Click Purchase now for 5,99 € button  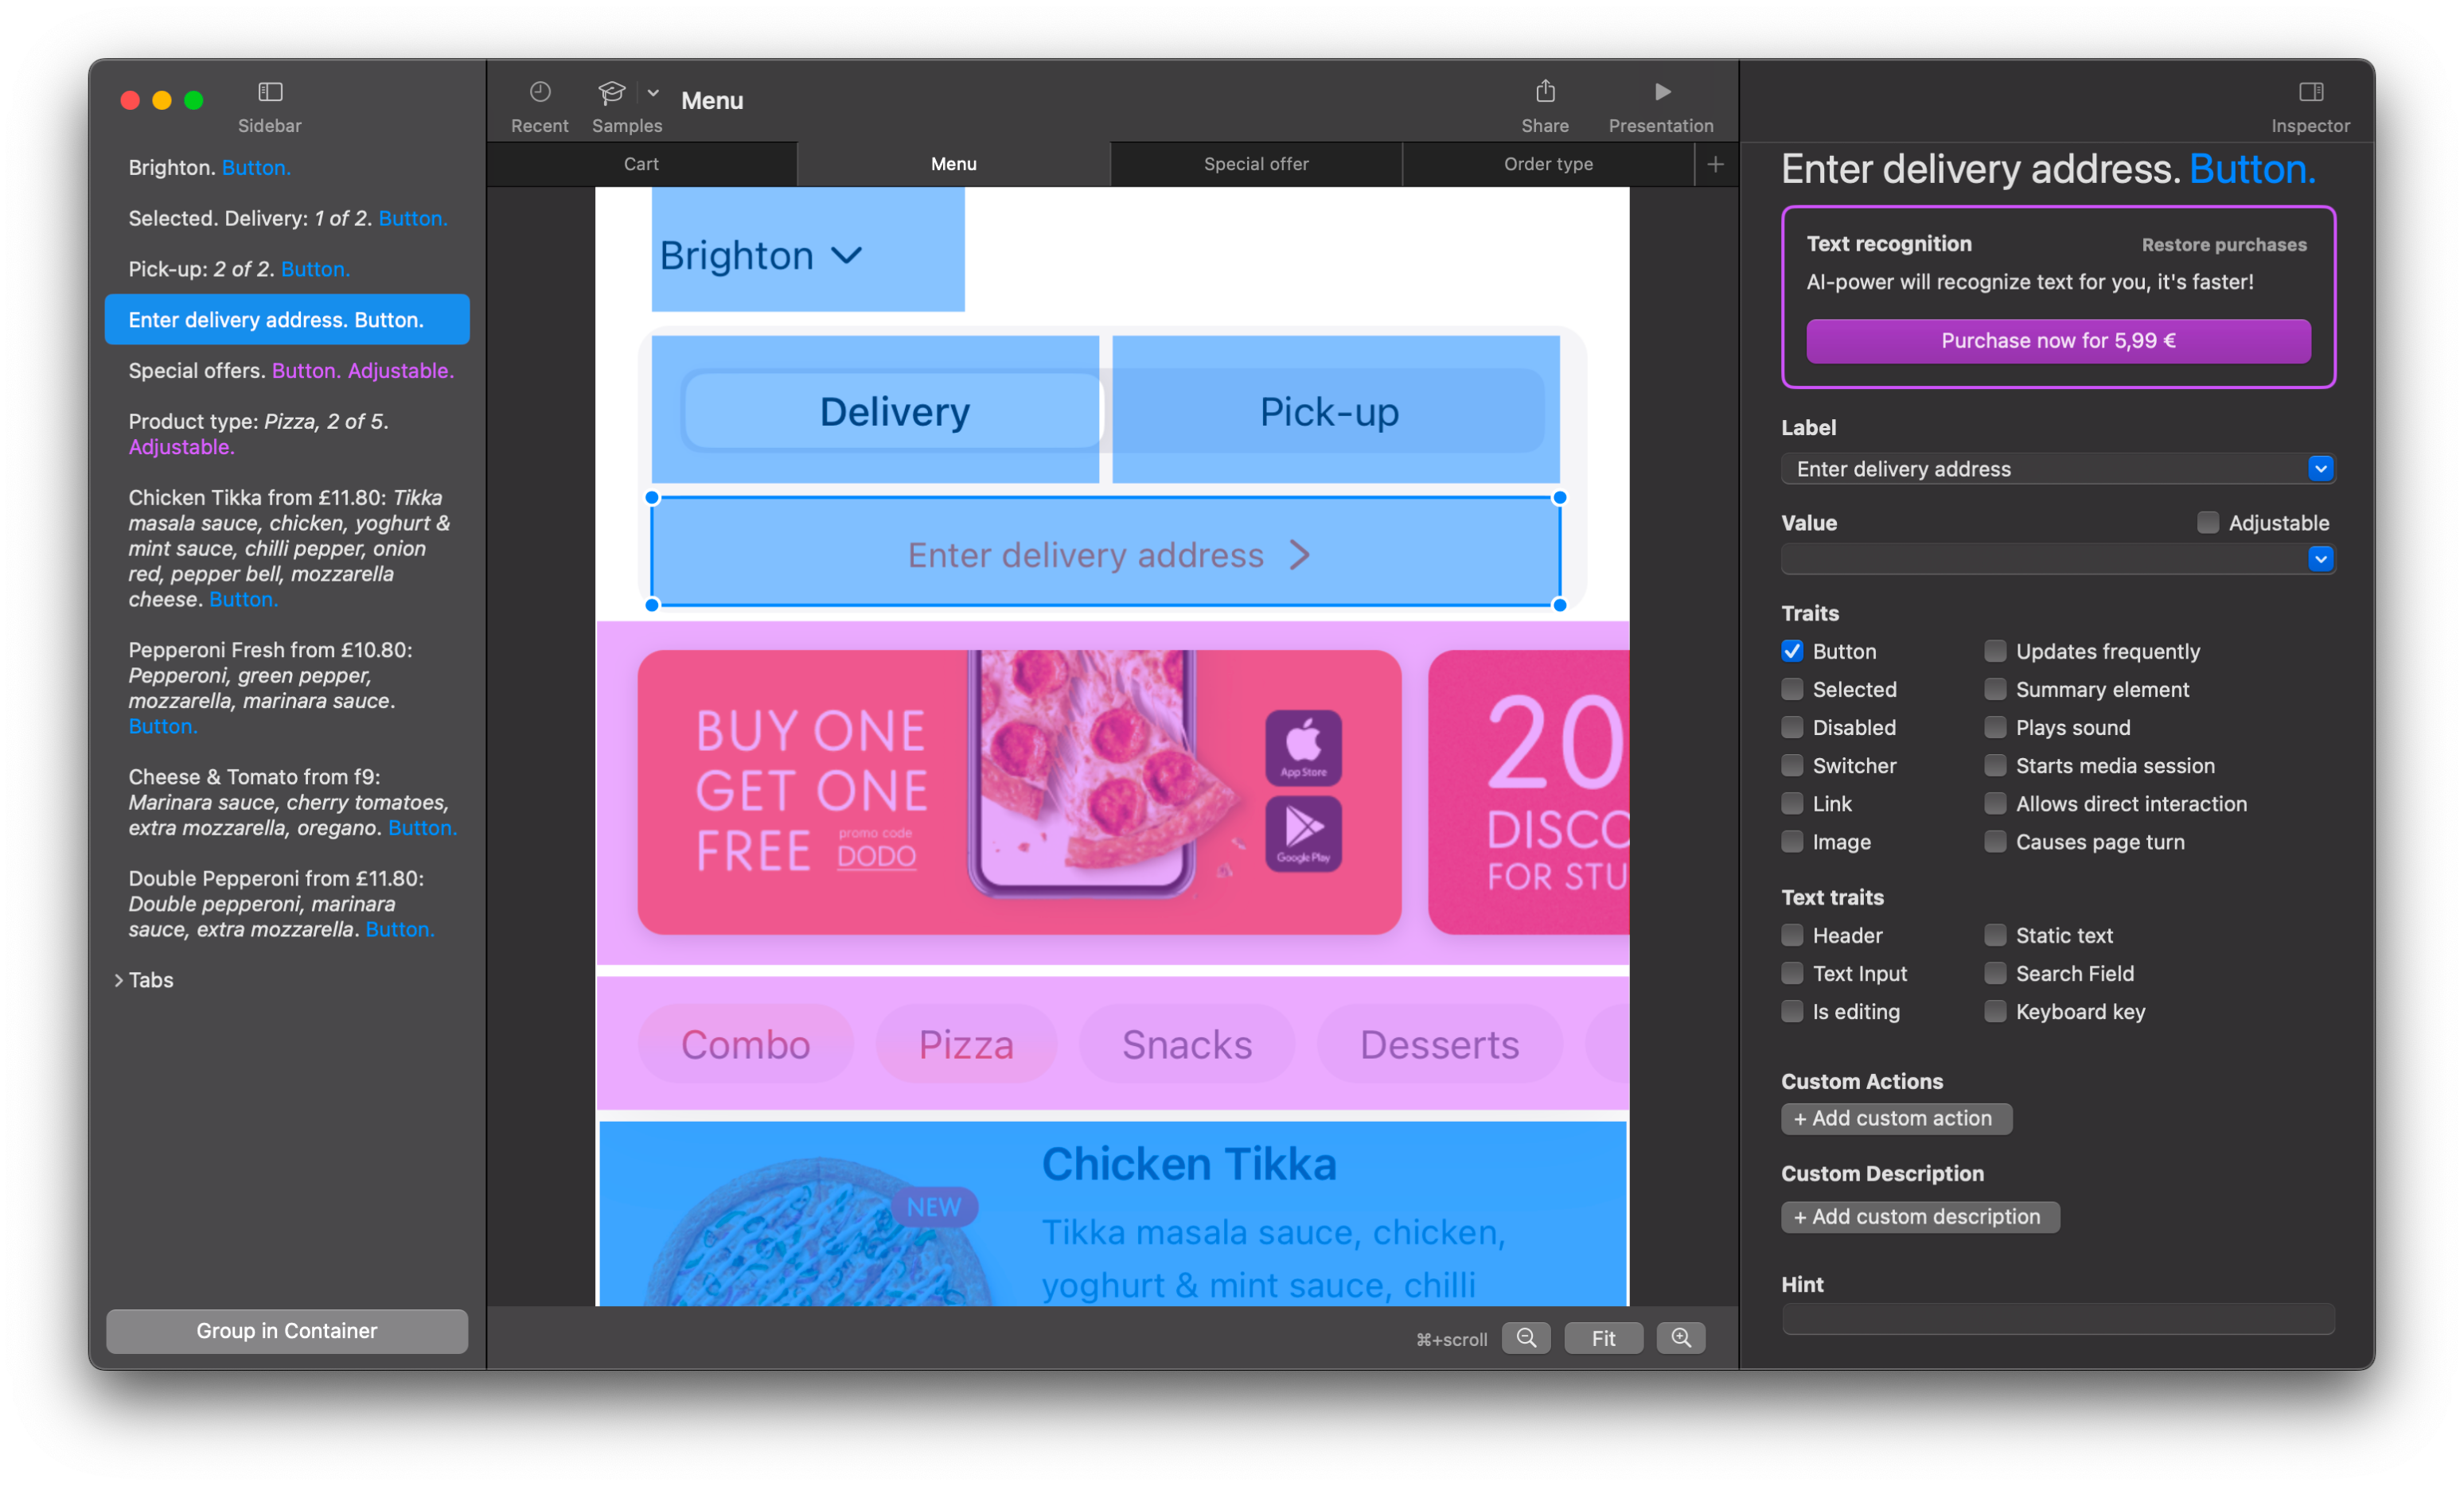2058,340
